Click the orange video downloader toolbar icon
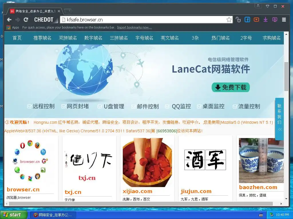Screen dimensions: 293x219 [256, 19]
